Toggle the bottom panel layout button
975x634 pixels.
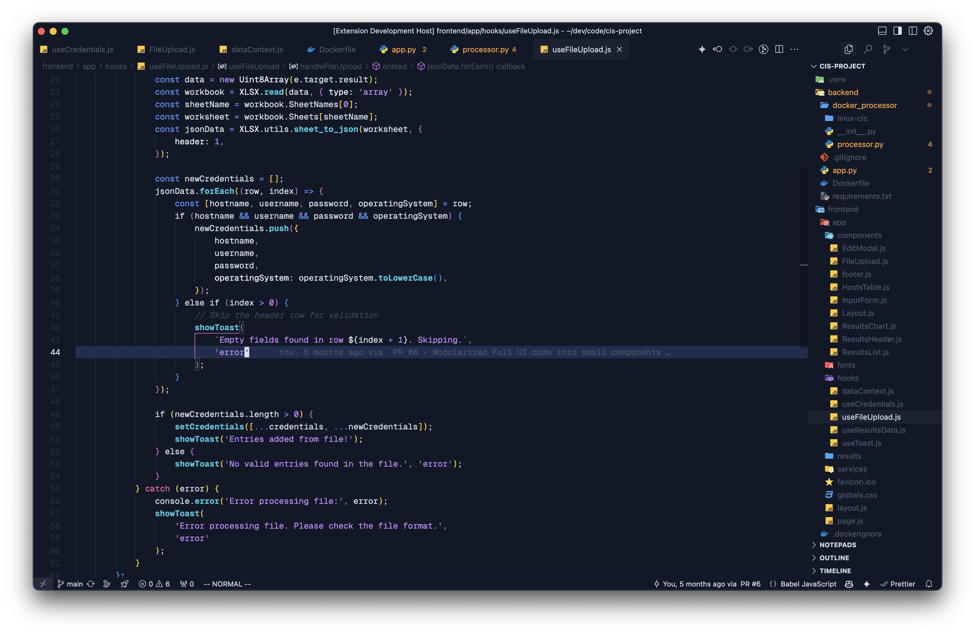(882, 31)
